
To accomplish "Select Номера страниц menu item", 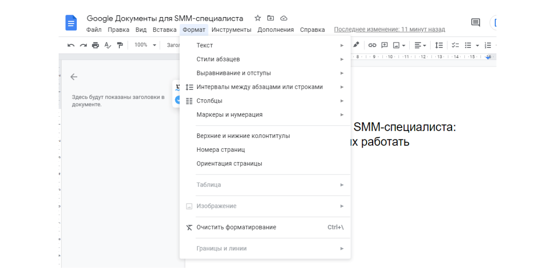I will pyautogui.click(x=221, y=150).
